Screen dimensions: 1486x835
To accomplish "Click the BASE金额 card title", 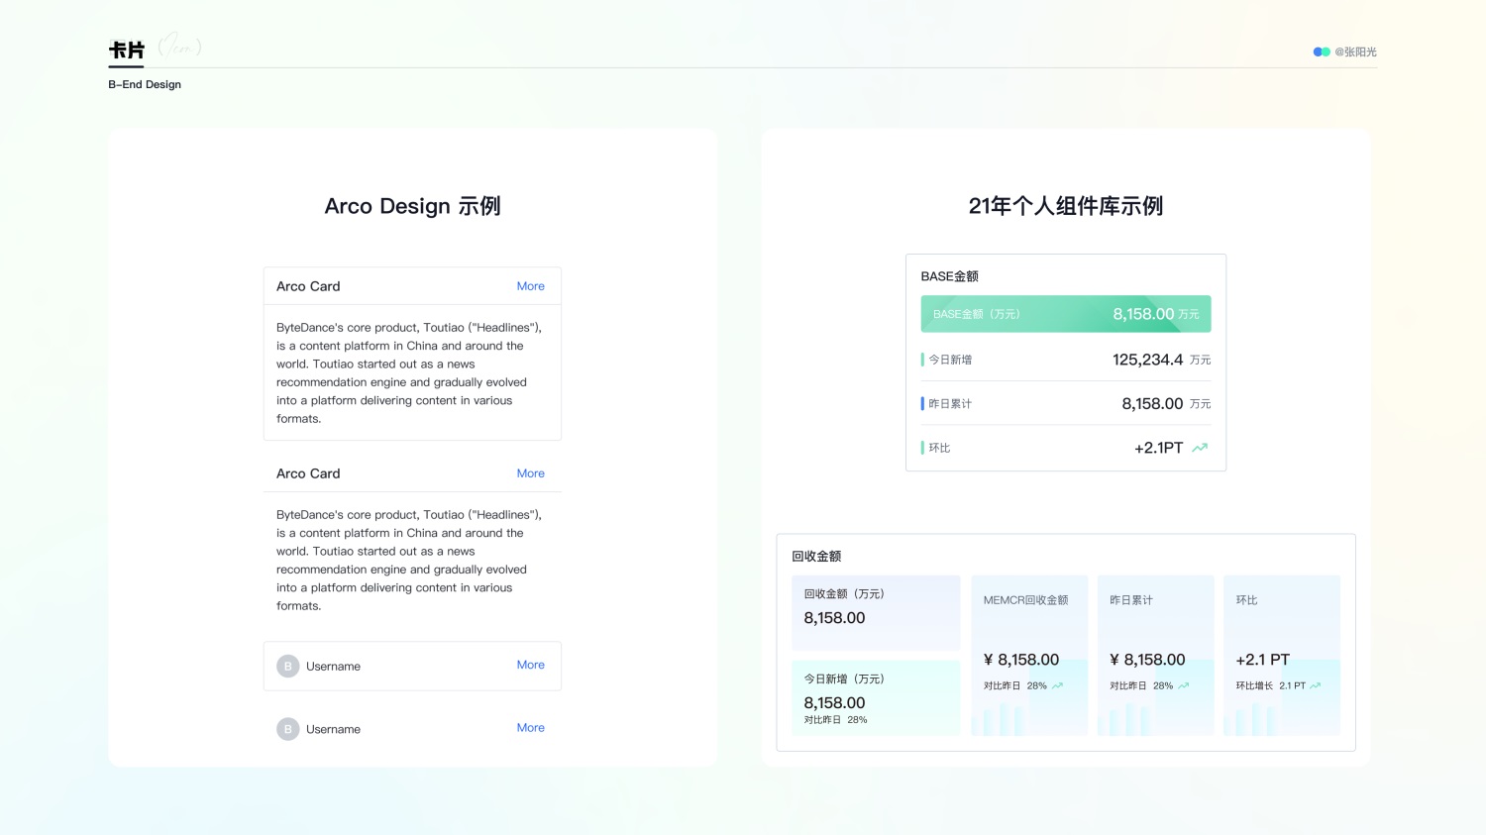I will pos(949,276).
